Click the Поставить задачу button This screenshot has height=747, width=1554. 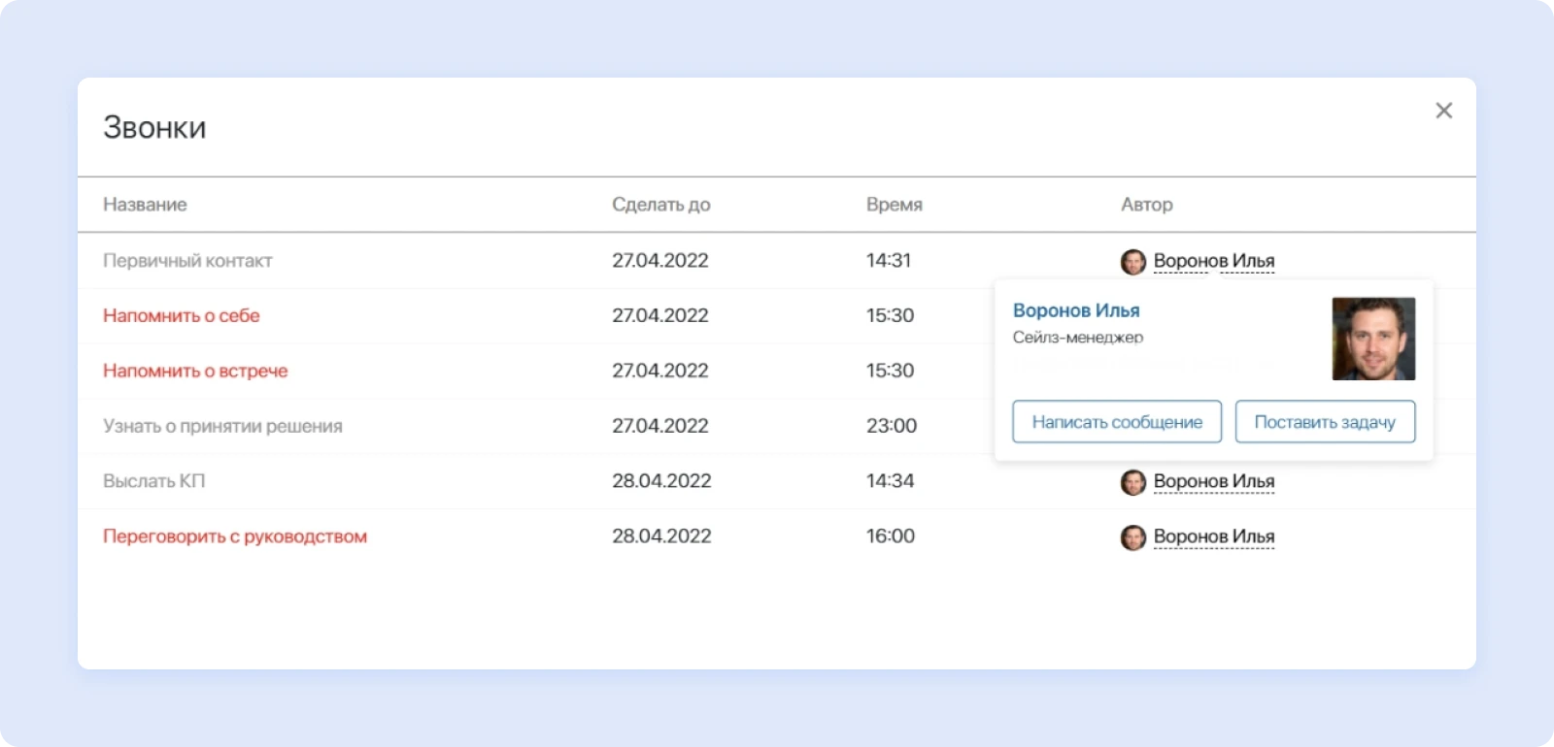point(1324,422)
